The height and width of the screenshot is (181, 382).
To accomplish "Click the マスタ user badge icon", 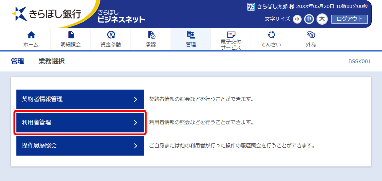I will click(251, 7).
